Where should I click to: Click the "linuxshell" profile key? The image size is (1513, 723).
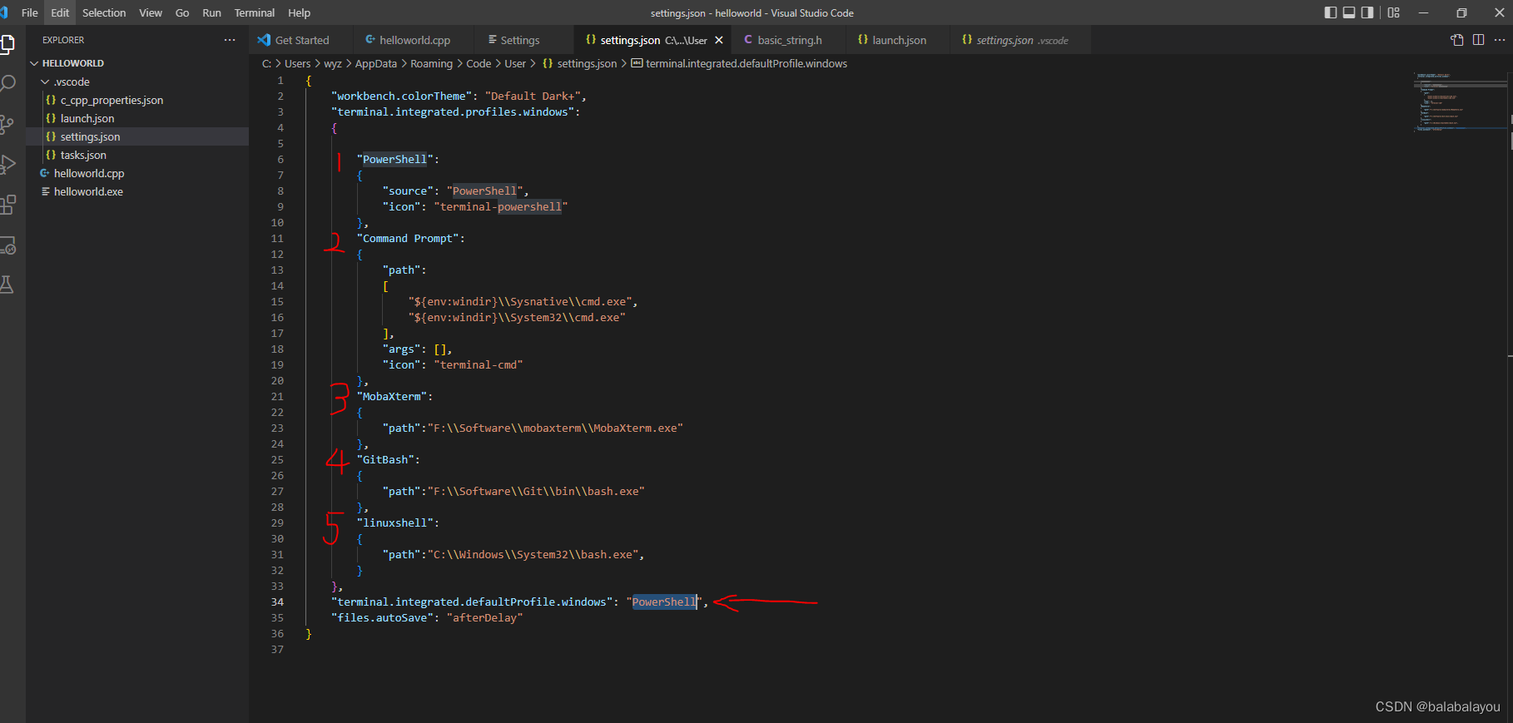click(x=395, y=522)
